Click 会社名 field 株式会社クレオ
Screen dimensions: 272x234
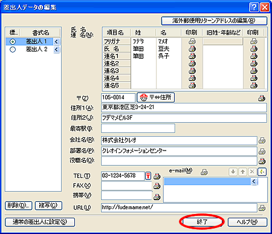point(179,140)
